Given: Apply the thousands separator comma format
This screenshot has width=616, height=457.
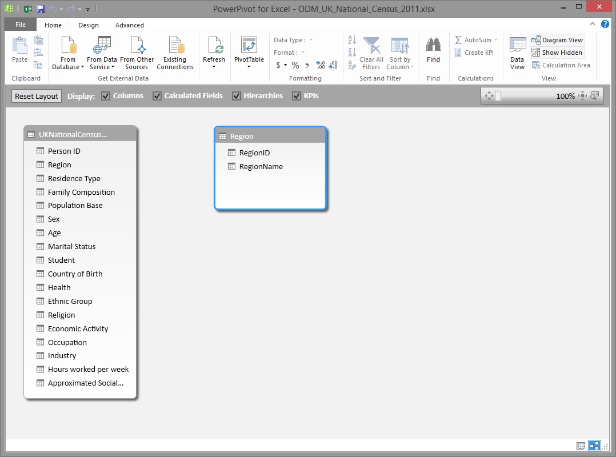Looking at the screenshot, I should click(307, 65).
